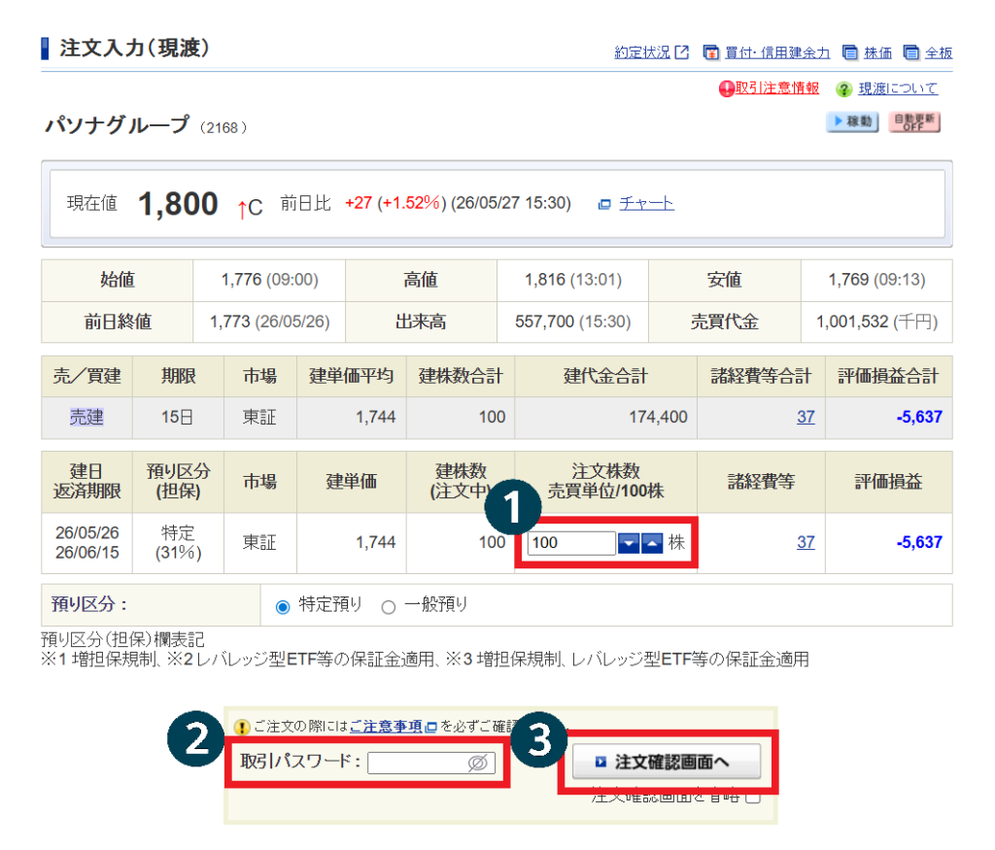
Task: Increase order quantity with up arrow
Action: pos(652,544)
